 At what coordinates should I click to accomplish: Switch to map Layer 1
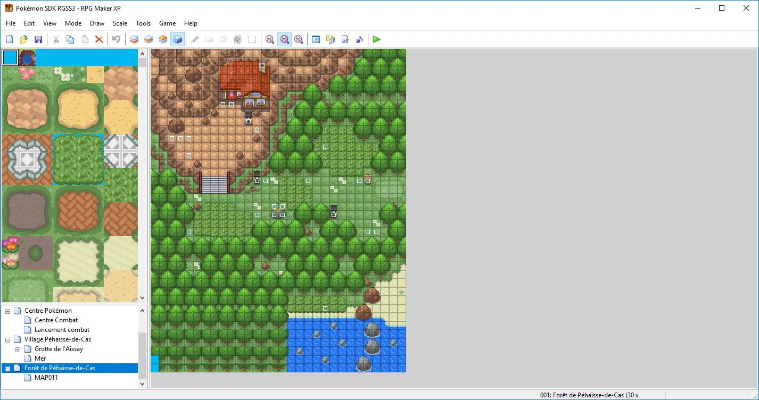click(134, 39)
